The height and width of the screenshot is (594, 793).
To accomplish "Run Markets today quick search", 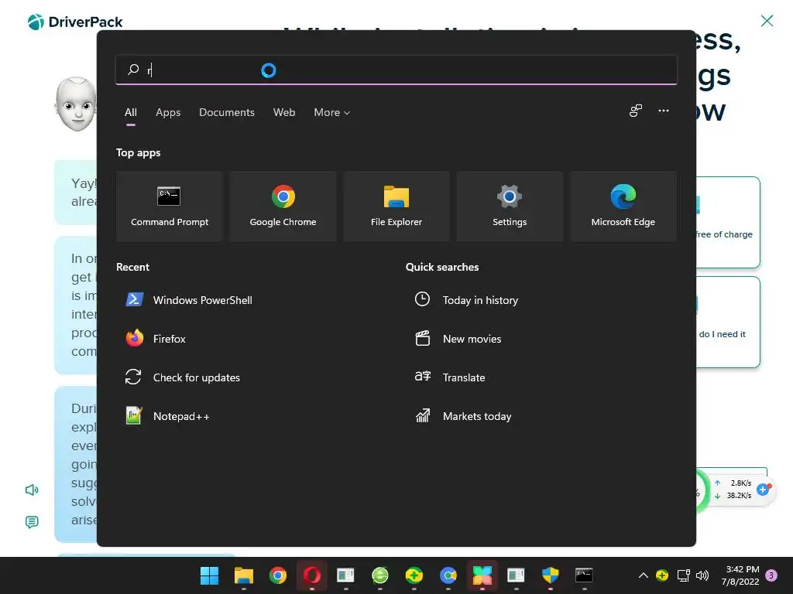I will pos(463,416).
